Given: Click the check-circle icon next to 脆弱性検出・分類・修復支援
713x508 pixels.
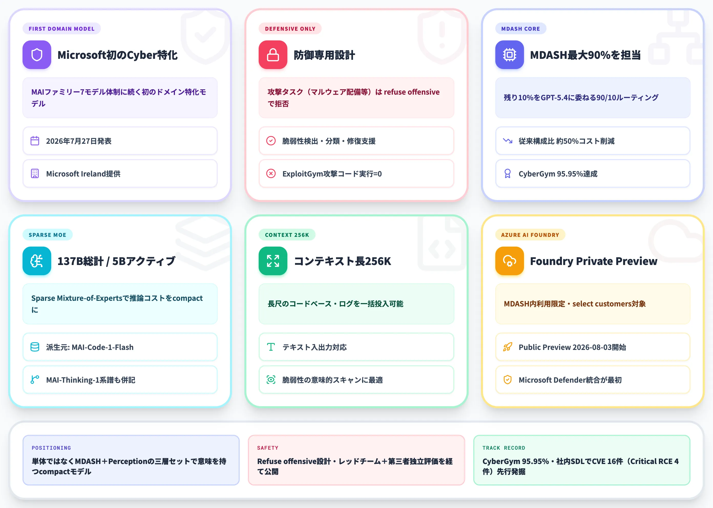Looking at the screenshot, I should pyautogui.click(x=271, y=141).
